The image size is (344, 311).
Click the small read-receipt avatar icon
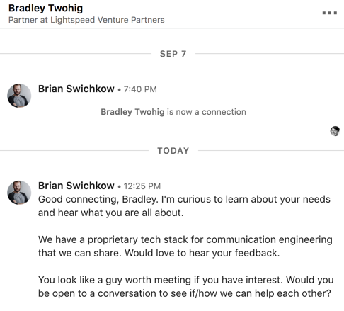point(335,131)
